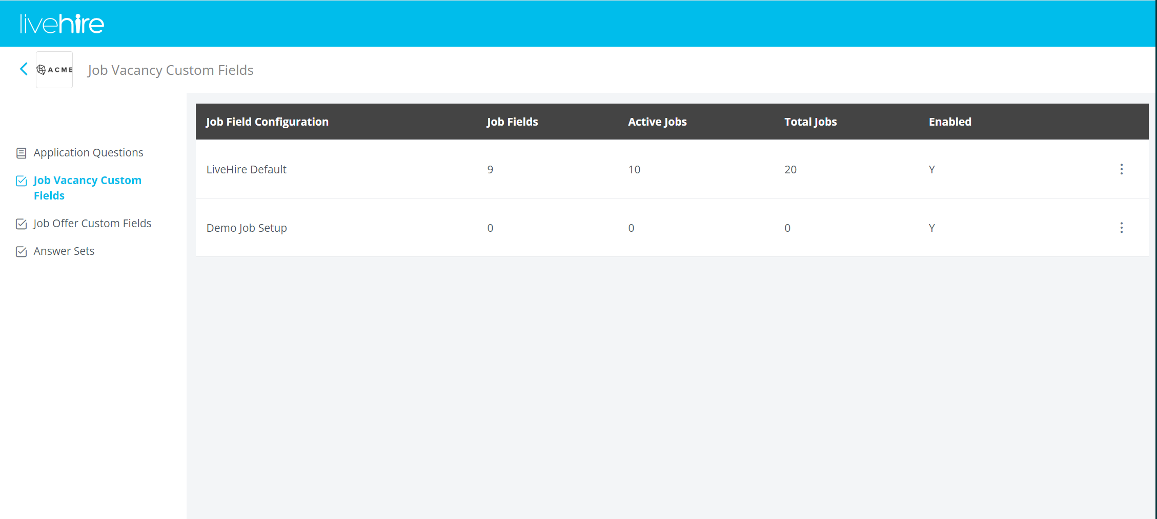Toggle the Enabled status for LiveHire Default
Viewport: 1157px width, 519px height.
point(931,169)
